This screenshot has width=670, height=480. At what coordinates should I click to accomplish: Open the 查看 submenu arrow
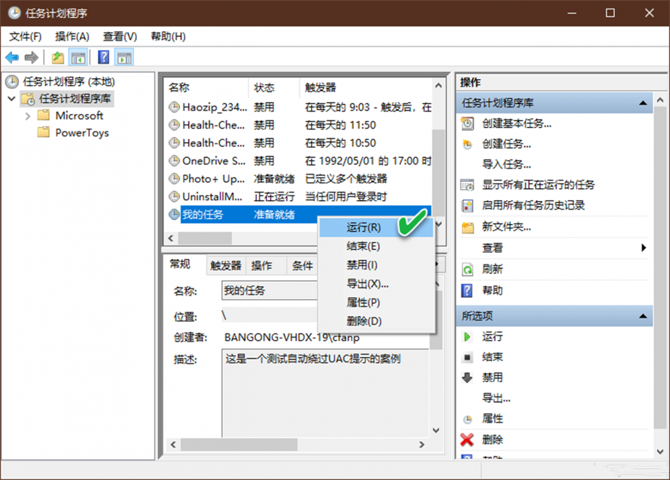coord(645,248)
